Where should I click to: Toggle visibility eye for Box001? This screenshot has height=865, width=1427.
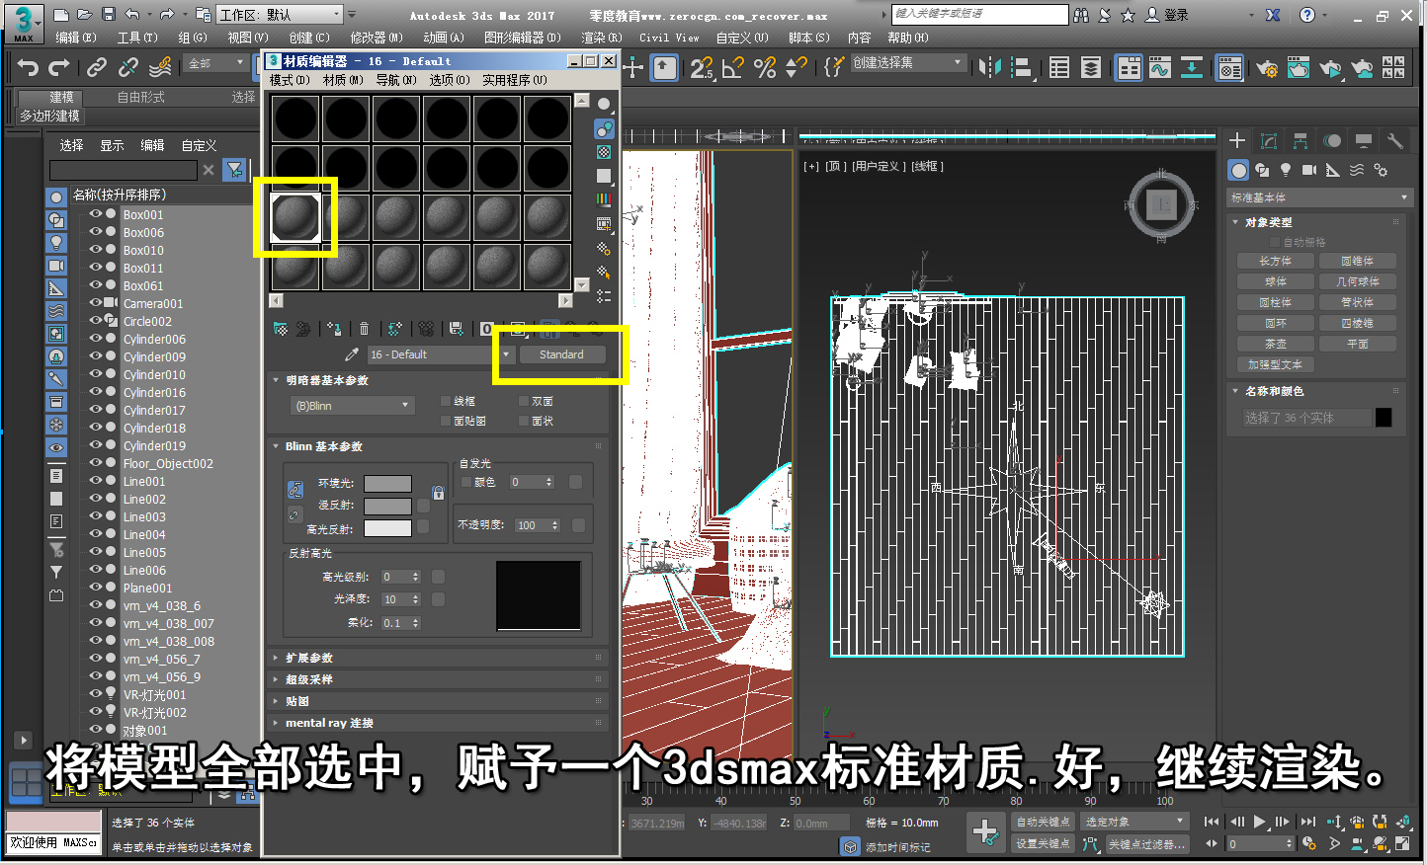96,214
